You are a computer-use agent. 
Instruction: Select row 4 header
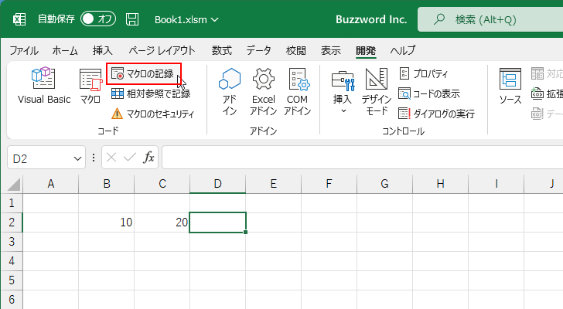[12, 261]
